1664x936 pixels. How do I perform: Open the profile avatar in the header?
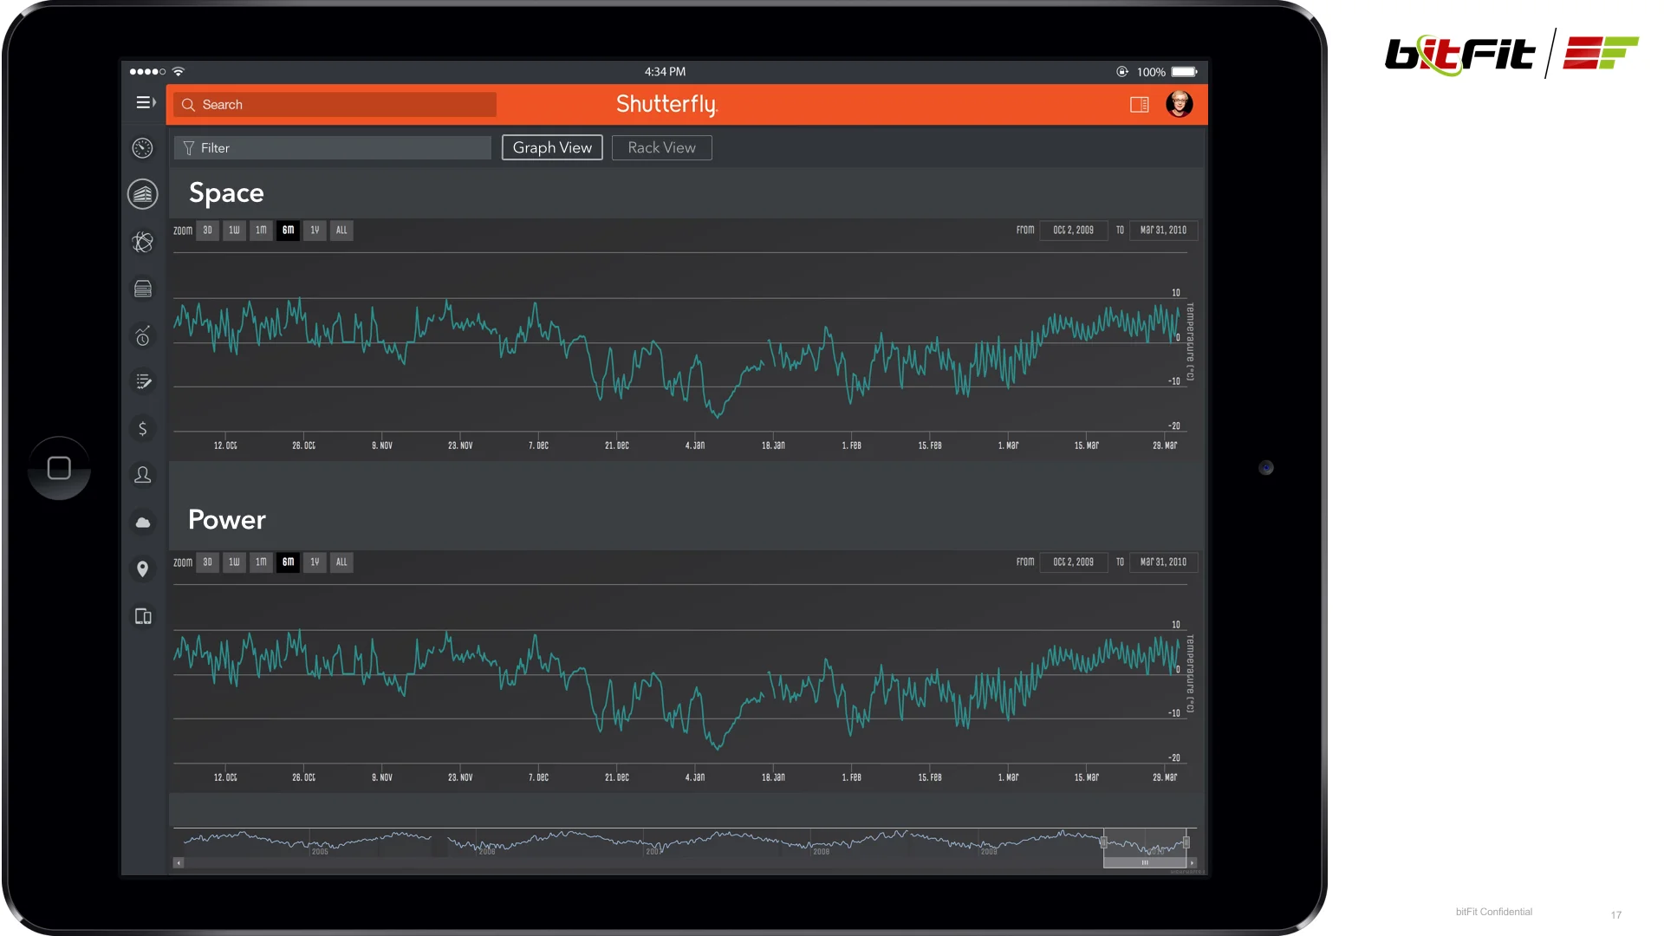coord(1180,104)
